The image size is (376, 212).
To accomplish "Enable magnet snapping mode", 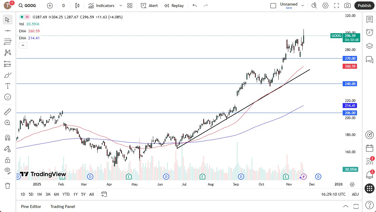I will [x=8, y=137].
